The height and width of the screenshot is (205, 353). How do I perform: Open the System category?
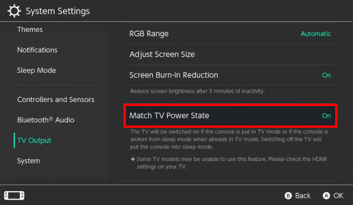click(28, 161)
